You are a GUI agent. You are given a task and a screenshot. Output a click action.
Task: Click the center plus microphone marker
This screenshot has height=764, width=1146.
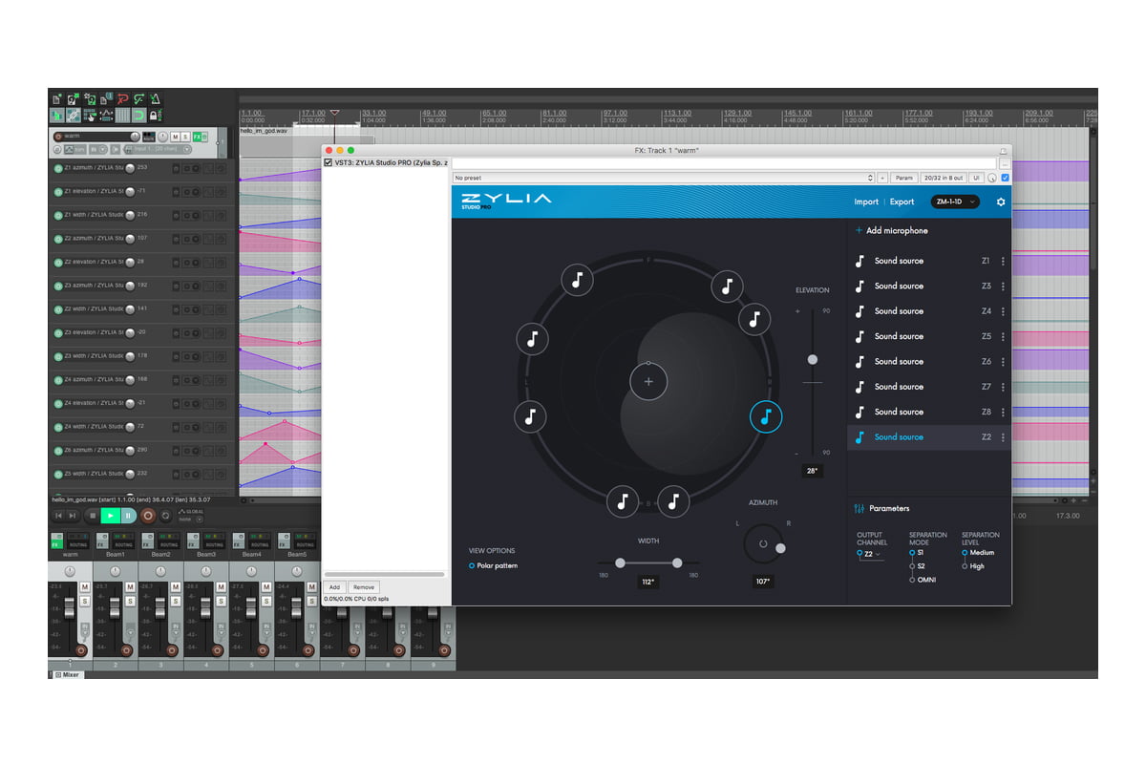(648, 382)
